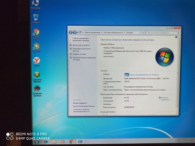The width and height of the screenshot is (195, 146).
Task: Launch Windows Media Player from taskbar
Action: [63, 141]
